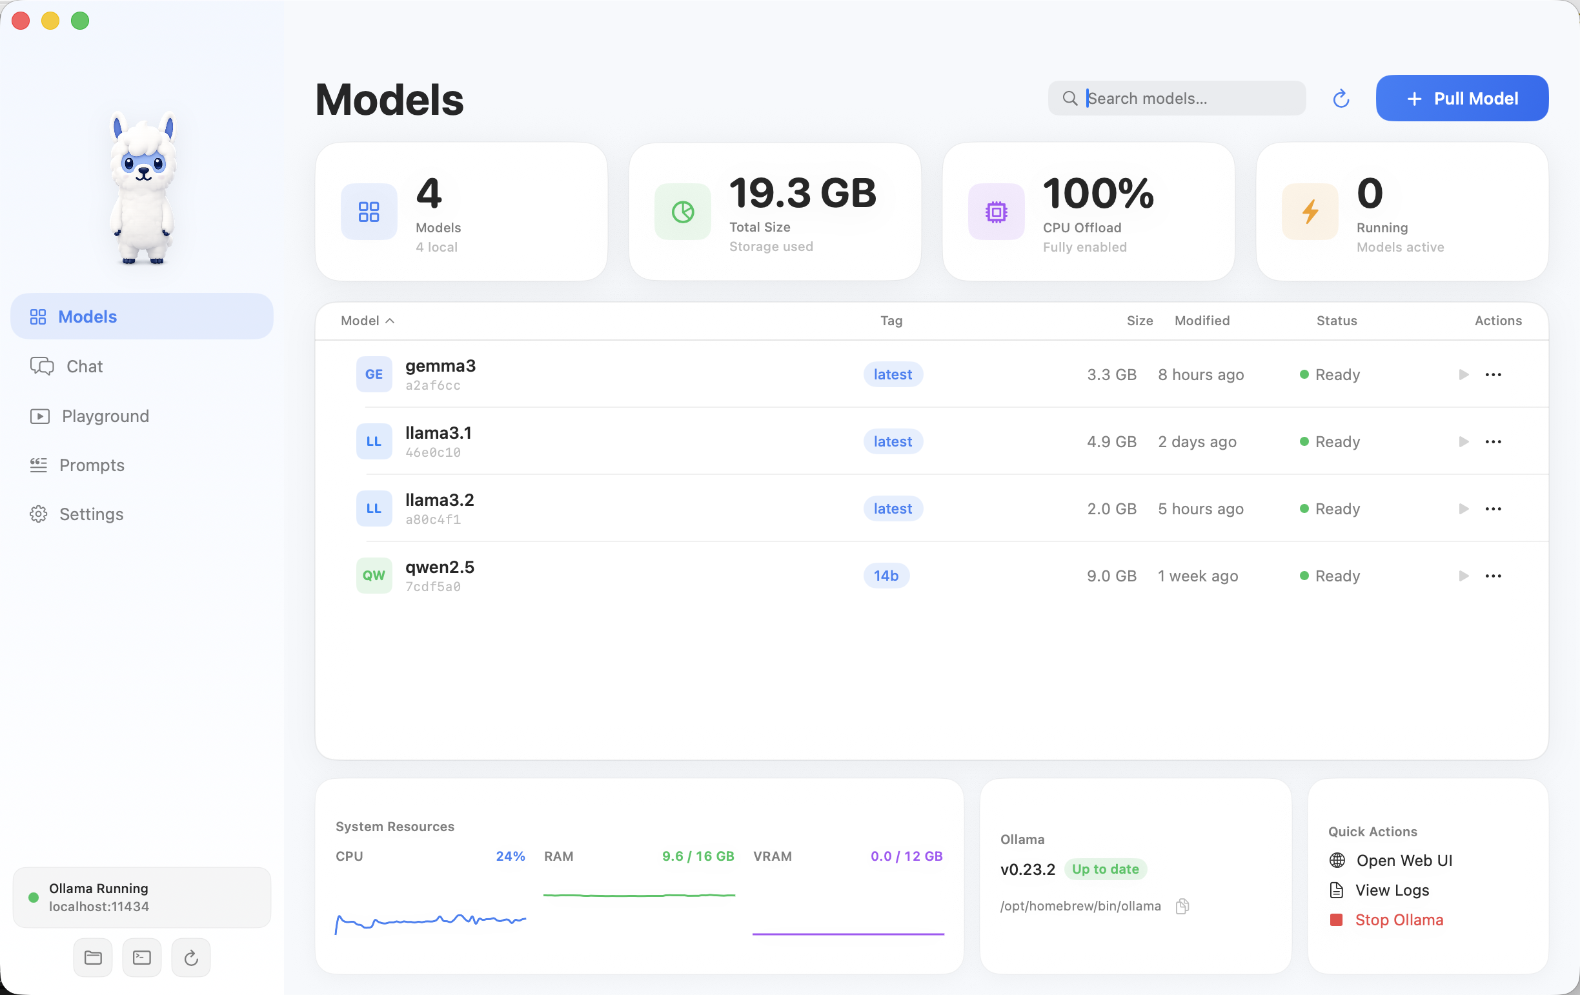Click the RAM usage graph
The image size is (1580, 995).
(x=639, y=895)
